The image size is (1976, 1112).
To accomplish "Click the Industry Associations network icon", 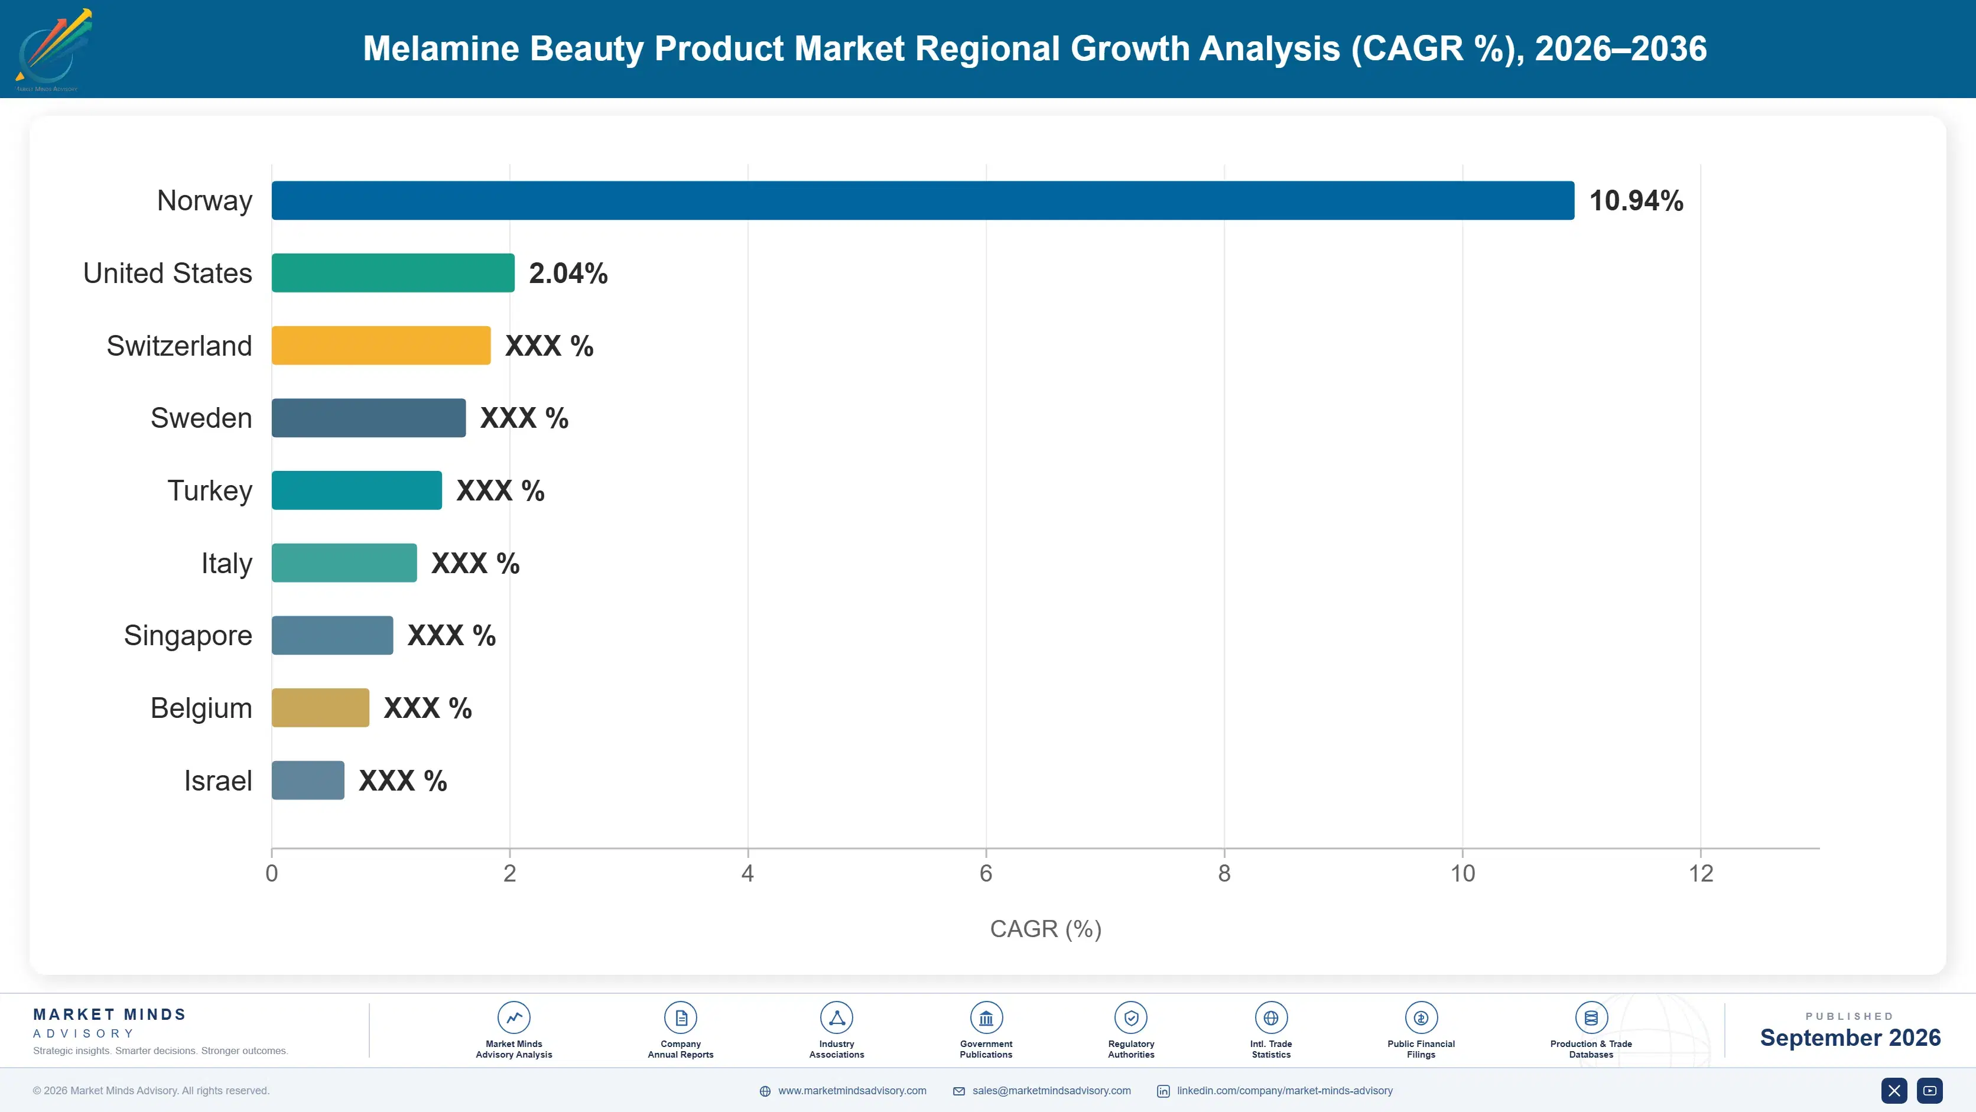I will pos(836,1017).
